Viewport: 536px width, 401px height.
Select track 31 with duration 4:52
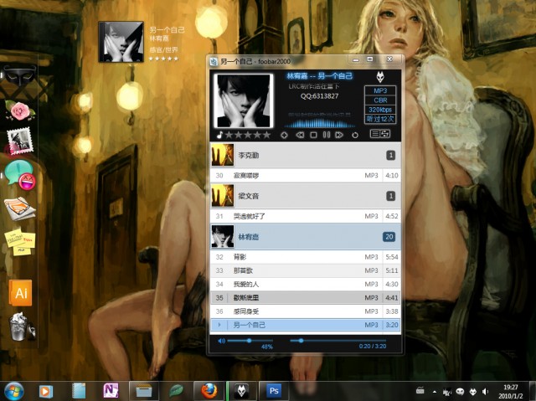[305, 216]
